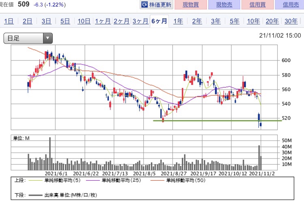Click the 600 price axis label

click(286, 60)
